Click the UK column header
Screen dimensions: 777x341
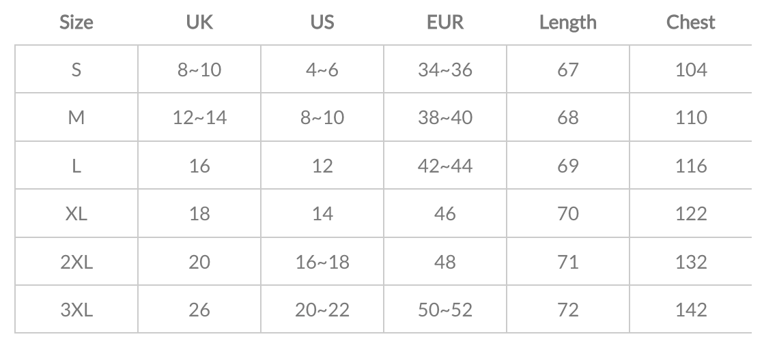(199, 23)
